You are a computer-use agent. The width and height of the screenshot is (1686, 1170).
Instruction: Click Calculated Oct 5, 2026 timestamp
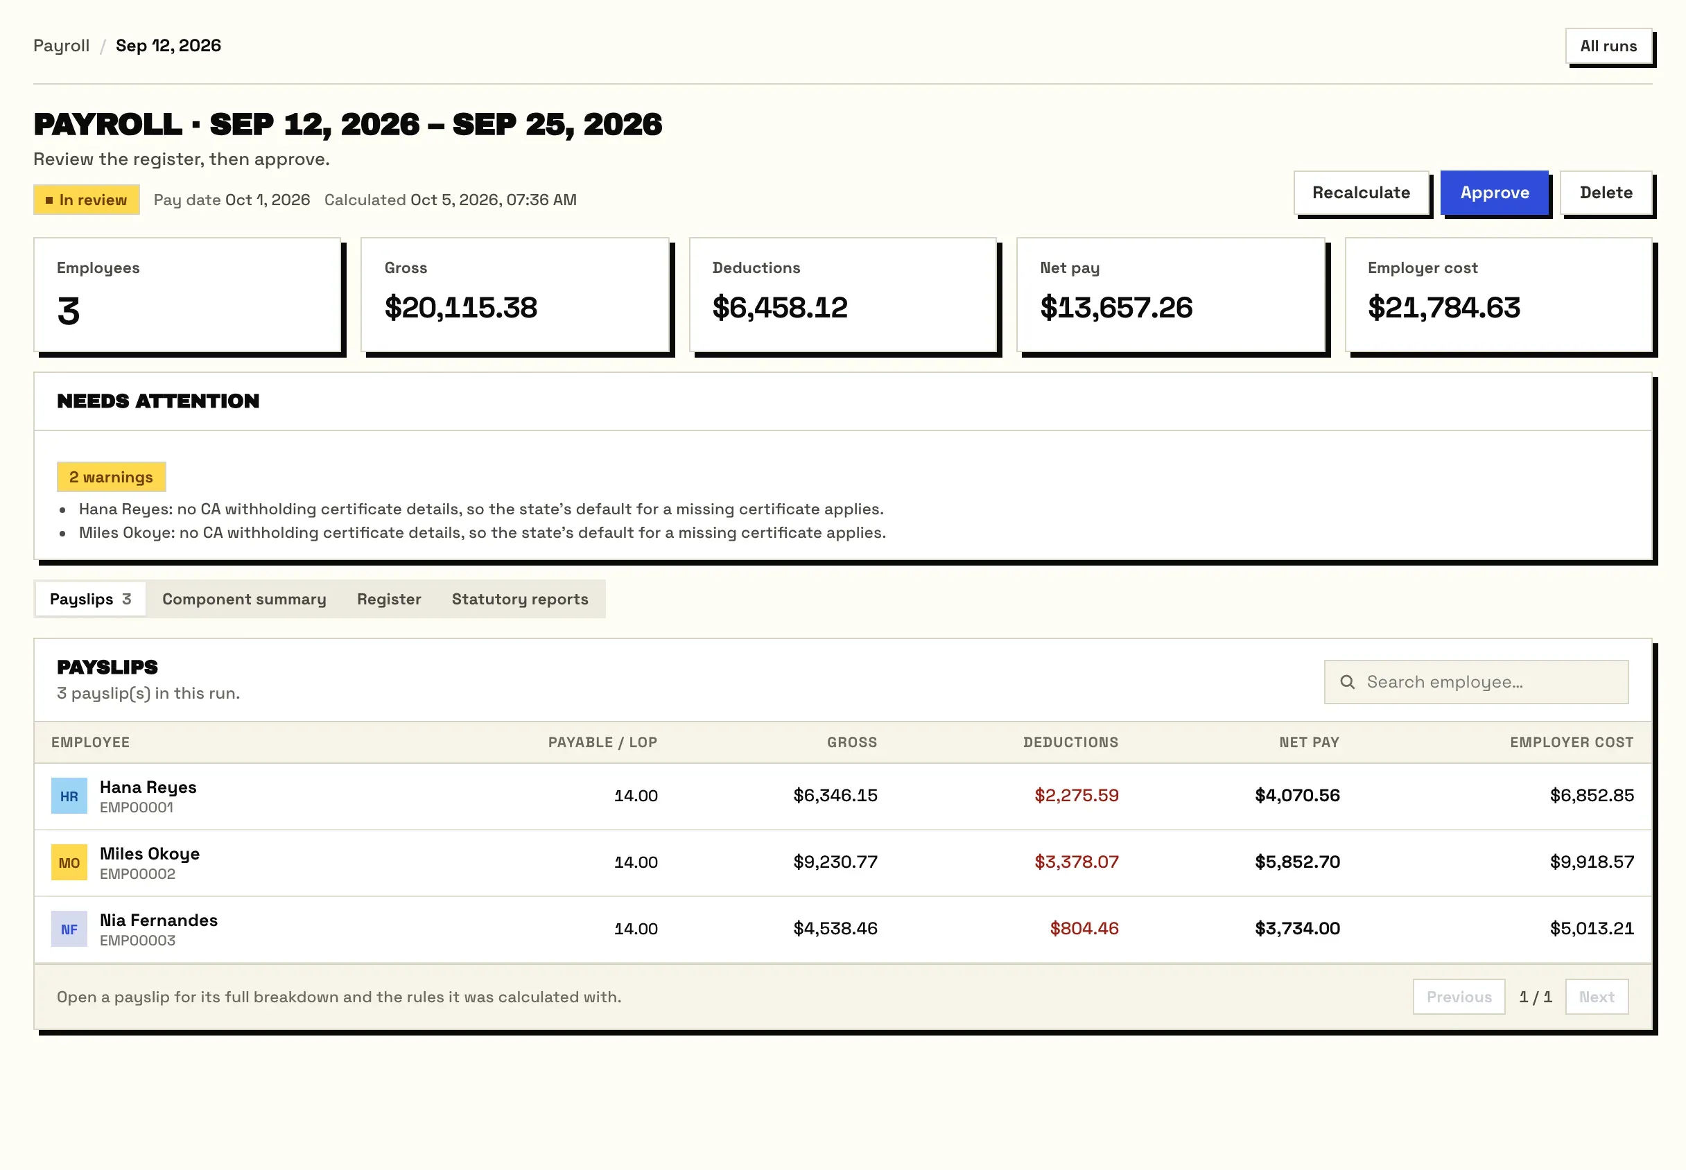point(450,200)
